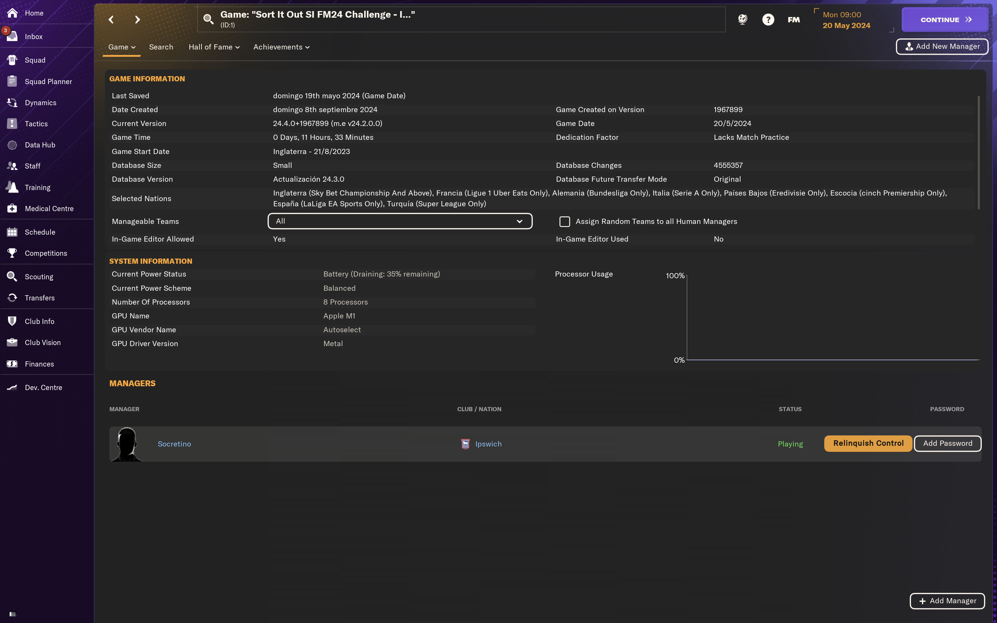Open the FM menu logo

pyautogui.click(x=794, y=19)
